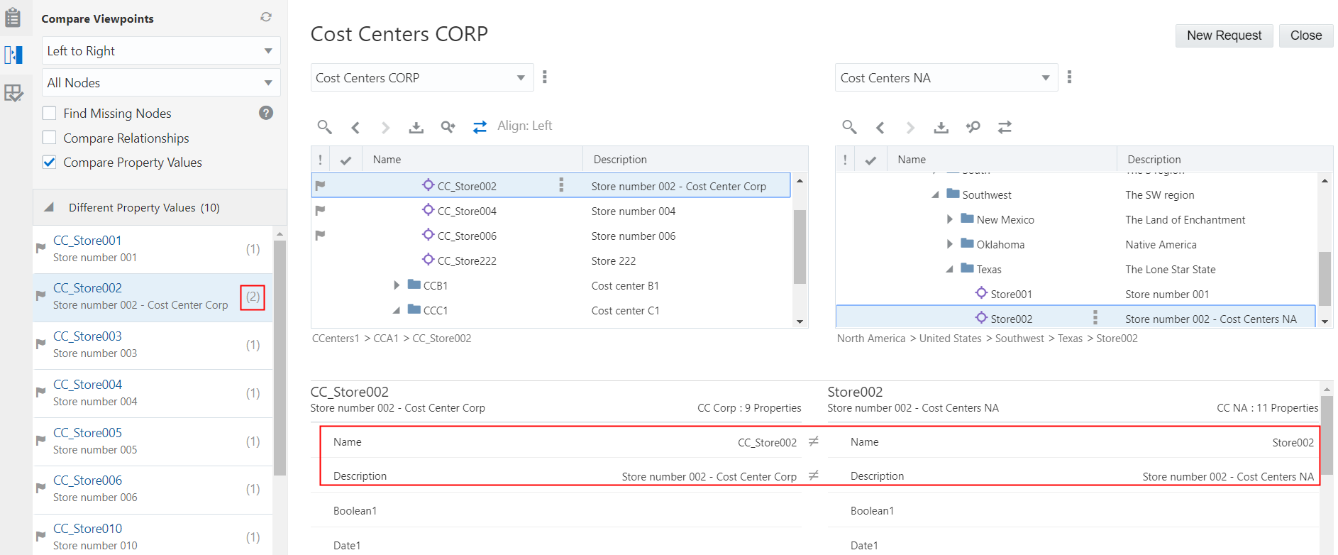Viewport: 1338px width, 555px height.
Task: Click the validation column header in left viewpoint
Action: 320,160
